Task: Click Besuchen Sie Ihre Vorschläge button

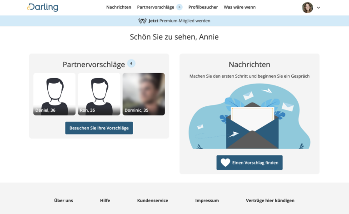Action: coord(99,128)
